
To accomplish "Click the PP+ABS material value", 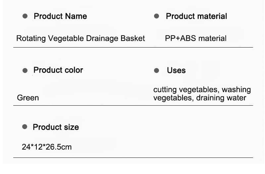I will pos(196,38).
